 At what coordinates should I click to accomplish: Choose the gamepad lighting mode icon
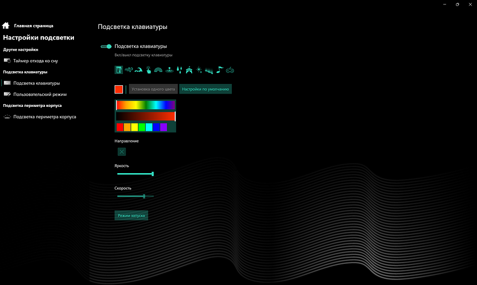coord(230,70)
